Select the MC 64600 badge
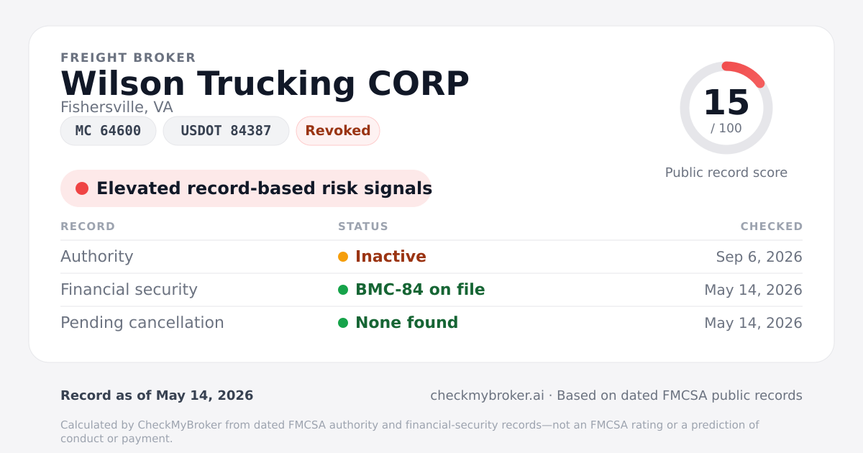Image resolution: width=863 pixels, height=453 pixels. click(x=108, y=131)
